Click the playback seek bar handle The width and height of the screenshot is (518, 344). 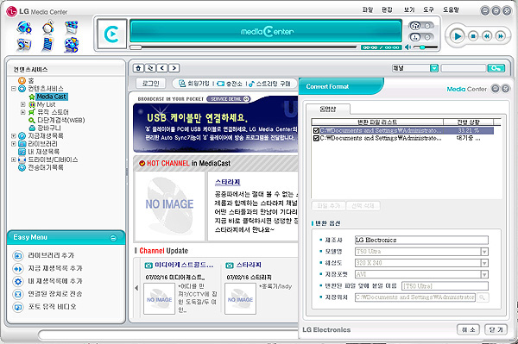136,47
